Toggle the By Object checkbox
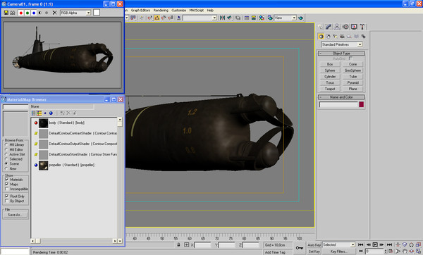 (x=7, y=201)
